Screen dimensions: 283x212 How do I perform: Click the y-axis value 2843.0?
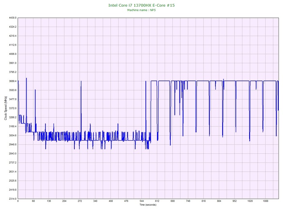(x=13, y=154)
